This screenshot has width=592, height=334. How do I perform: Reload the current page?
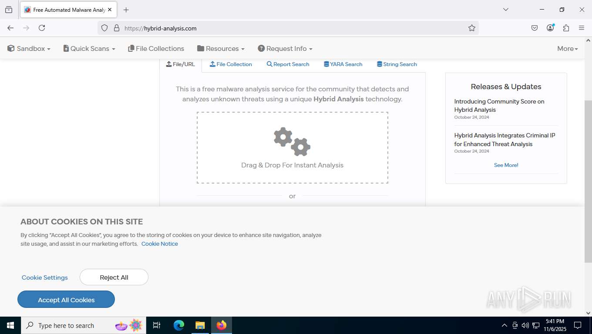point(42,28)
